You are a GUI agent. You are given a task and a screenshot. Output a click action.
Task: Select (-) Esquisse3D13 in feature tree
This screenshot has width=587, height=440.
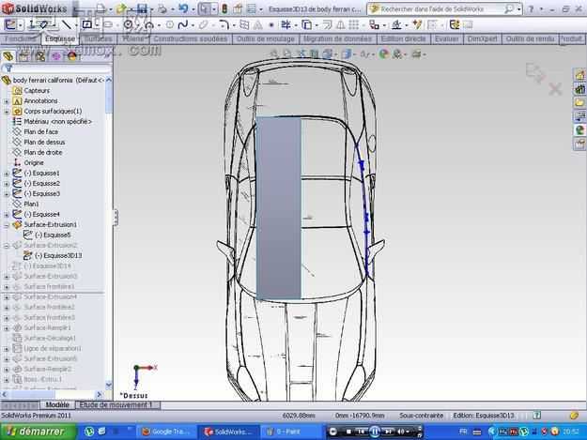[58, 256]
